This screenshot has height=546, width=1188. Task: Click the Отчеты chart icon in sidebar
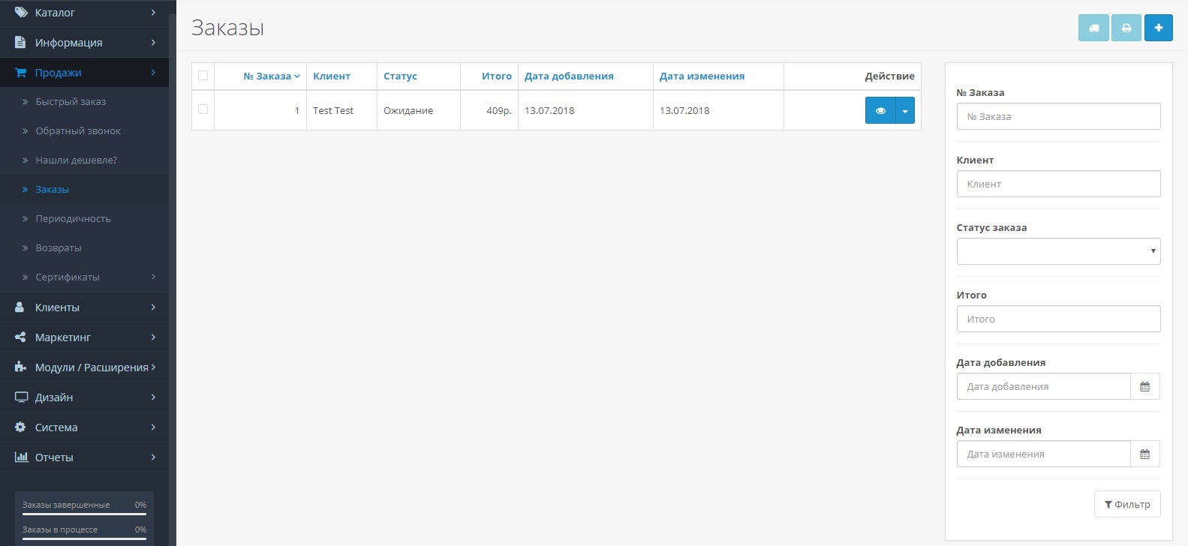coord(21,457)
